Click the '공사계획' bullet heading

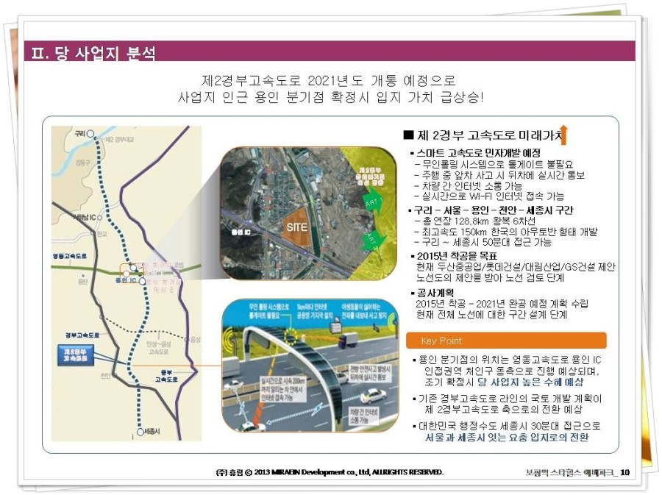tap(435, 293)
